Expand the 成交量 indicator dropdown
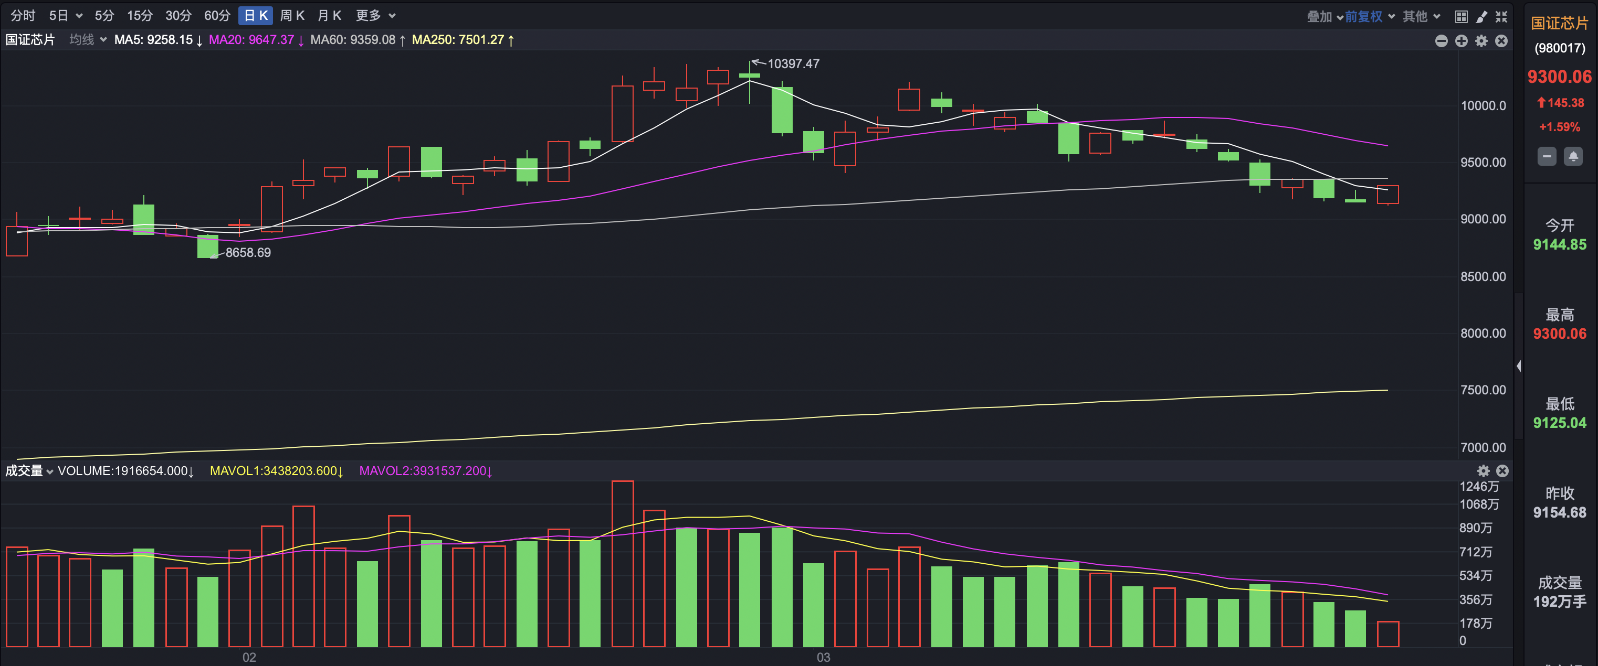 click(x=29, y=471)
